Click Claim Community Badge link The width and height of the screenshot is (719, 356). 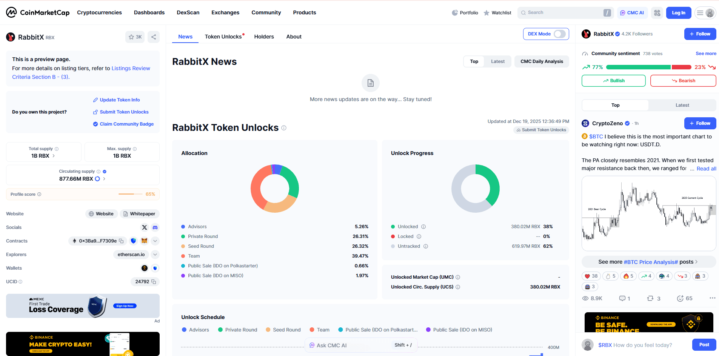[x=123, y=124]
